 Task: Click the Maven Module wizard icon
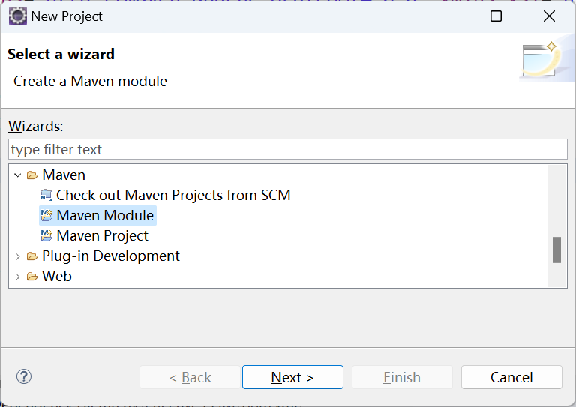point(46,215)
